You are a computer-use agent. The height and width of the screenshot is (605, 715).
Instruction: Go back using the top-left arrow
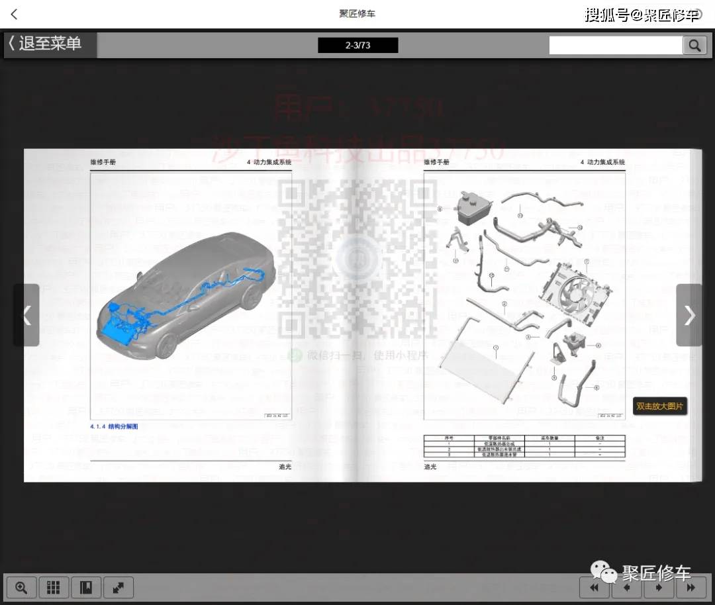point(14,14)
